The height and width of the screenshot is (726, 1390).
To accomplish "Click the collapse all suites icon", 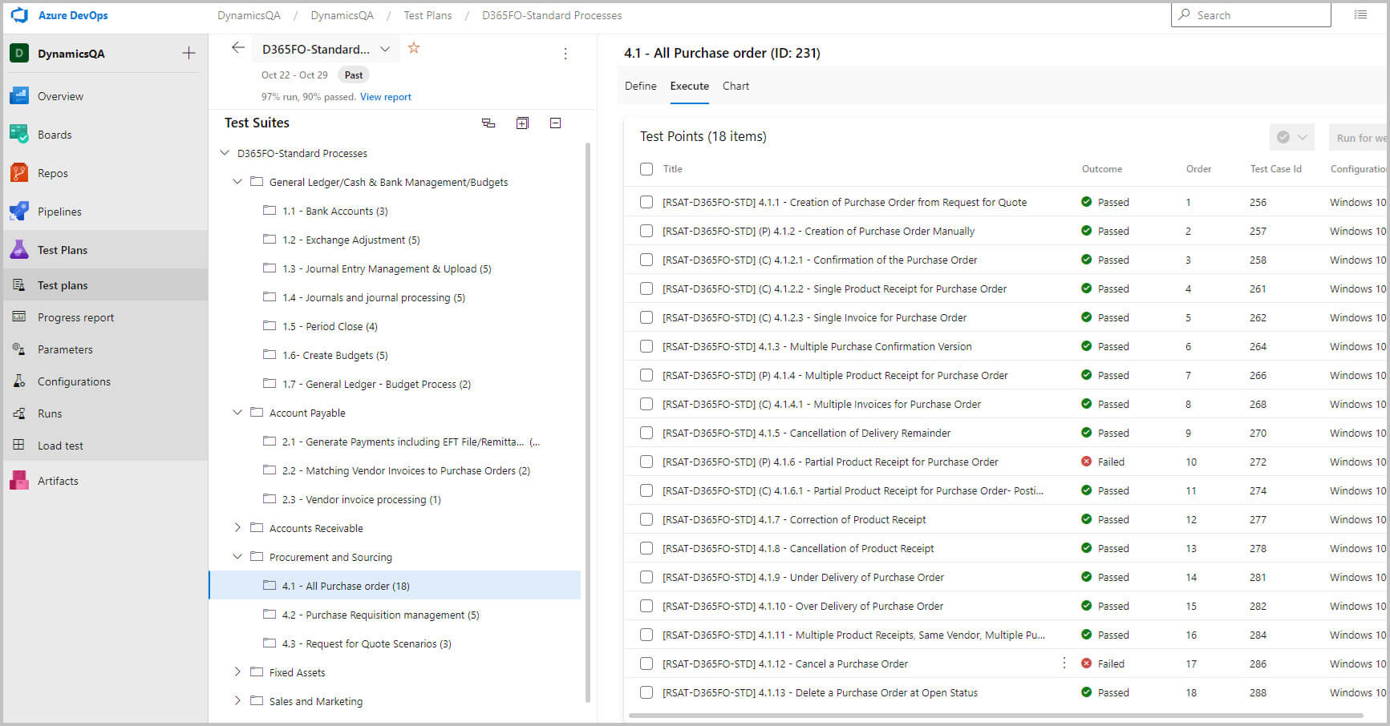I will (x=555, y=123).
